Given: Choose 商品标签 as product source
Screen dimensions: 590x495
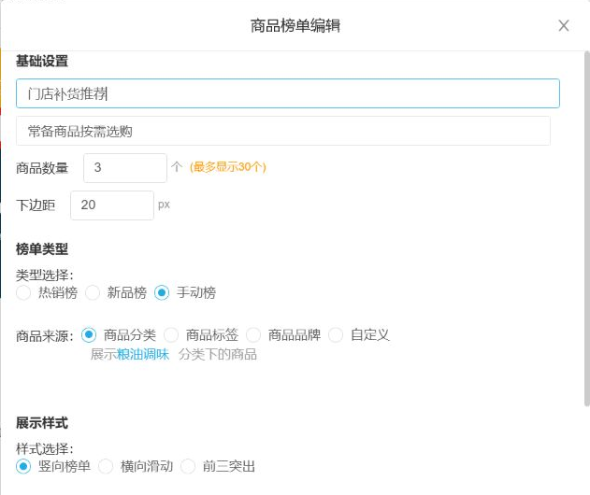Looking at the screenshot, I should [171, 335].
